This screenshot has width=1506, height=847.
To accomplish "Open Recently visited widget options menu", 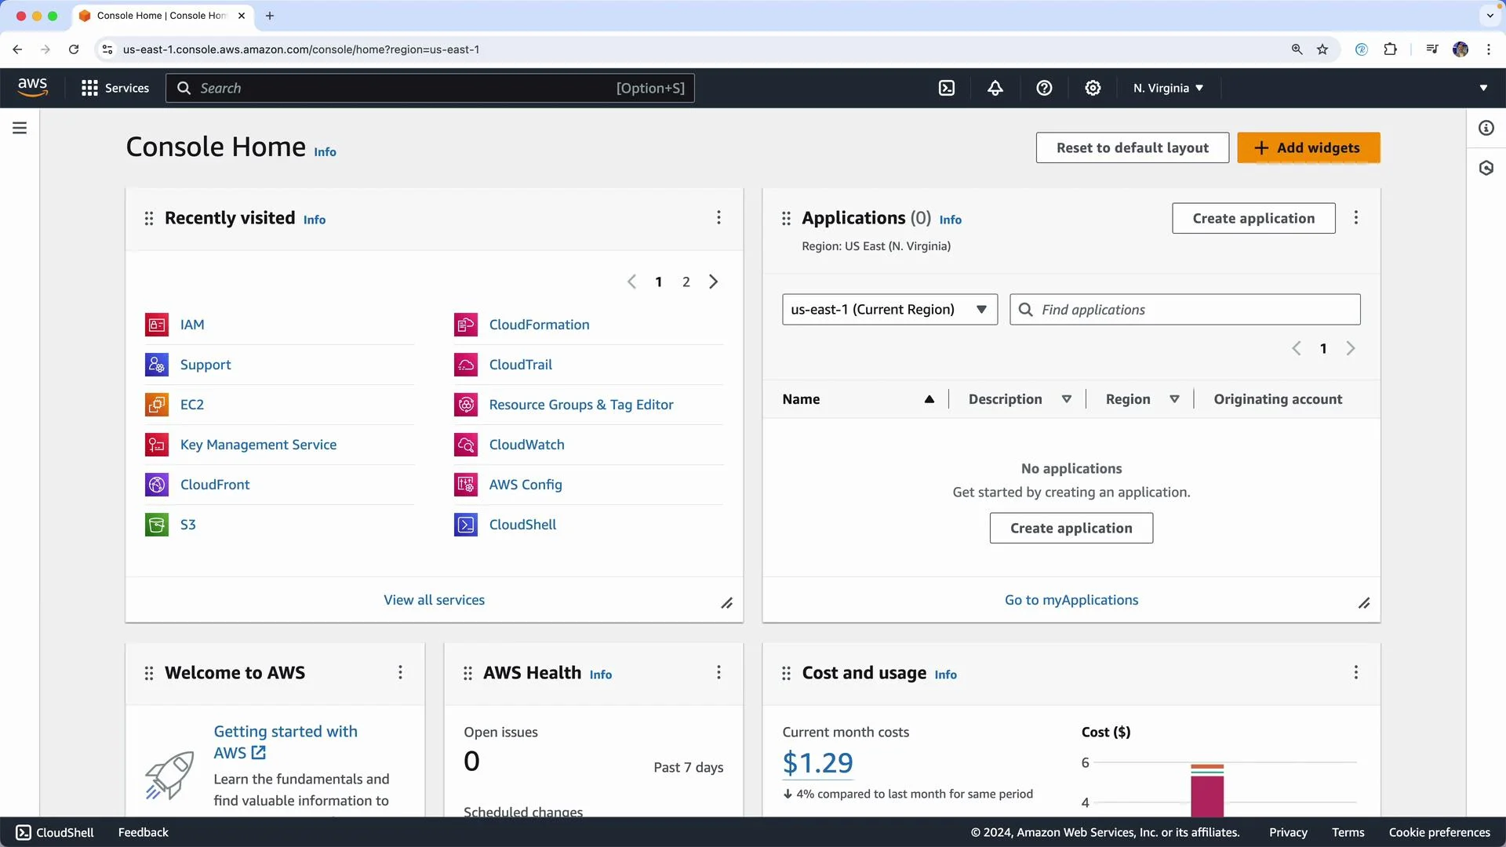I will pyautogui.click(x=718, y=217).
